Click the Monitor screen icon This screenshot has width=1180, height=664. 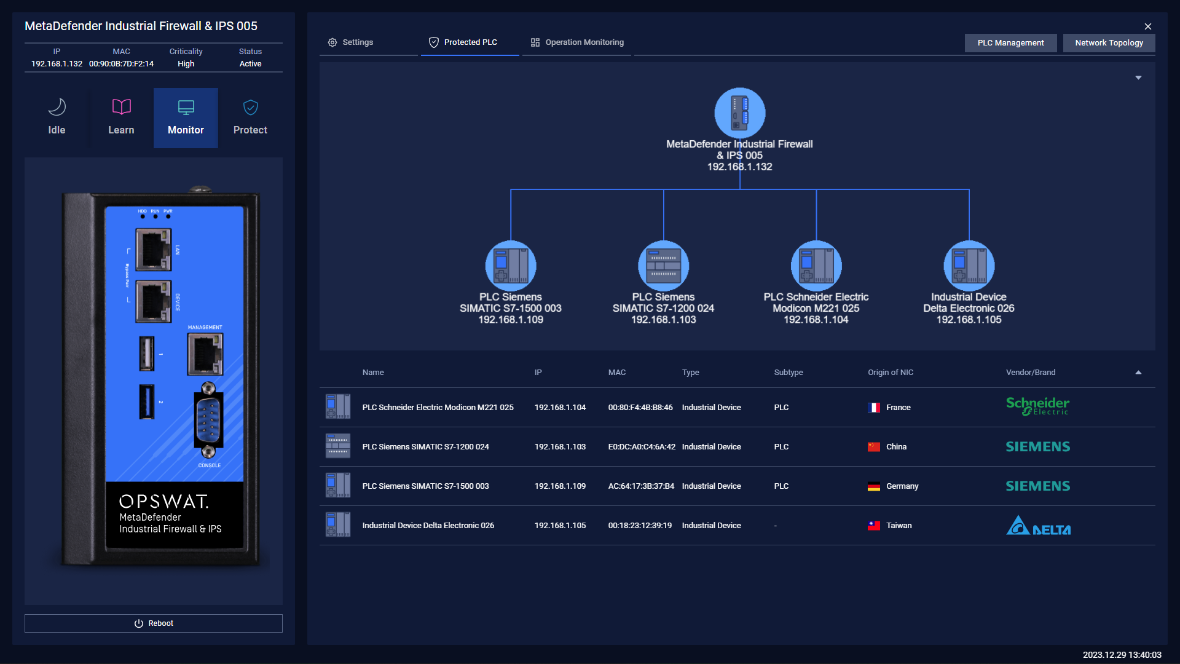(186, 108)
